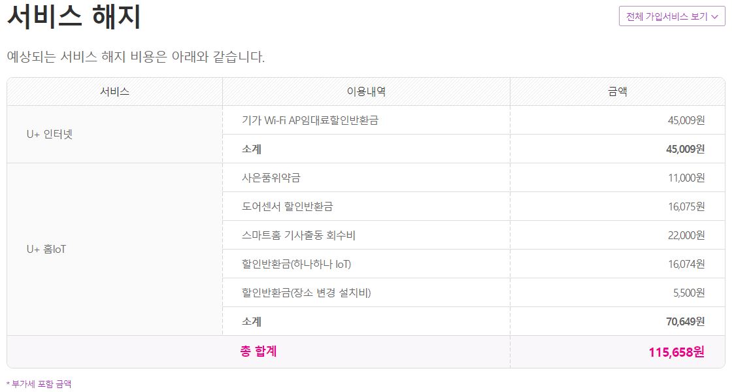Click the 이용내역 column header

366,91
